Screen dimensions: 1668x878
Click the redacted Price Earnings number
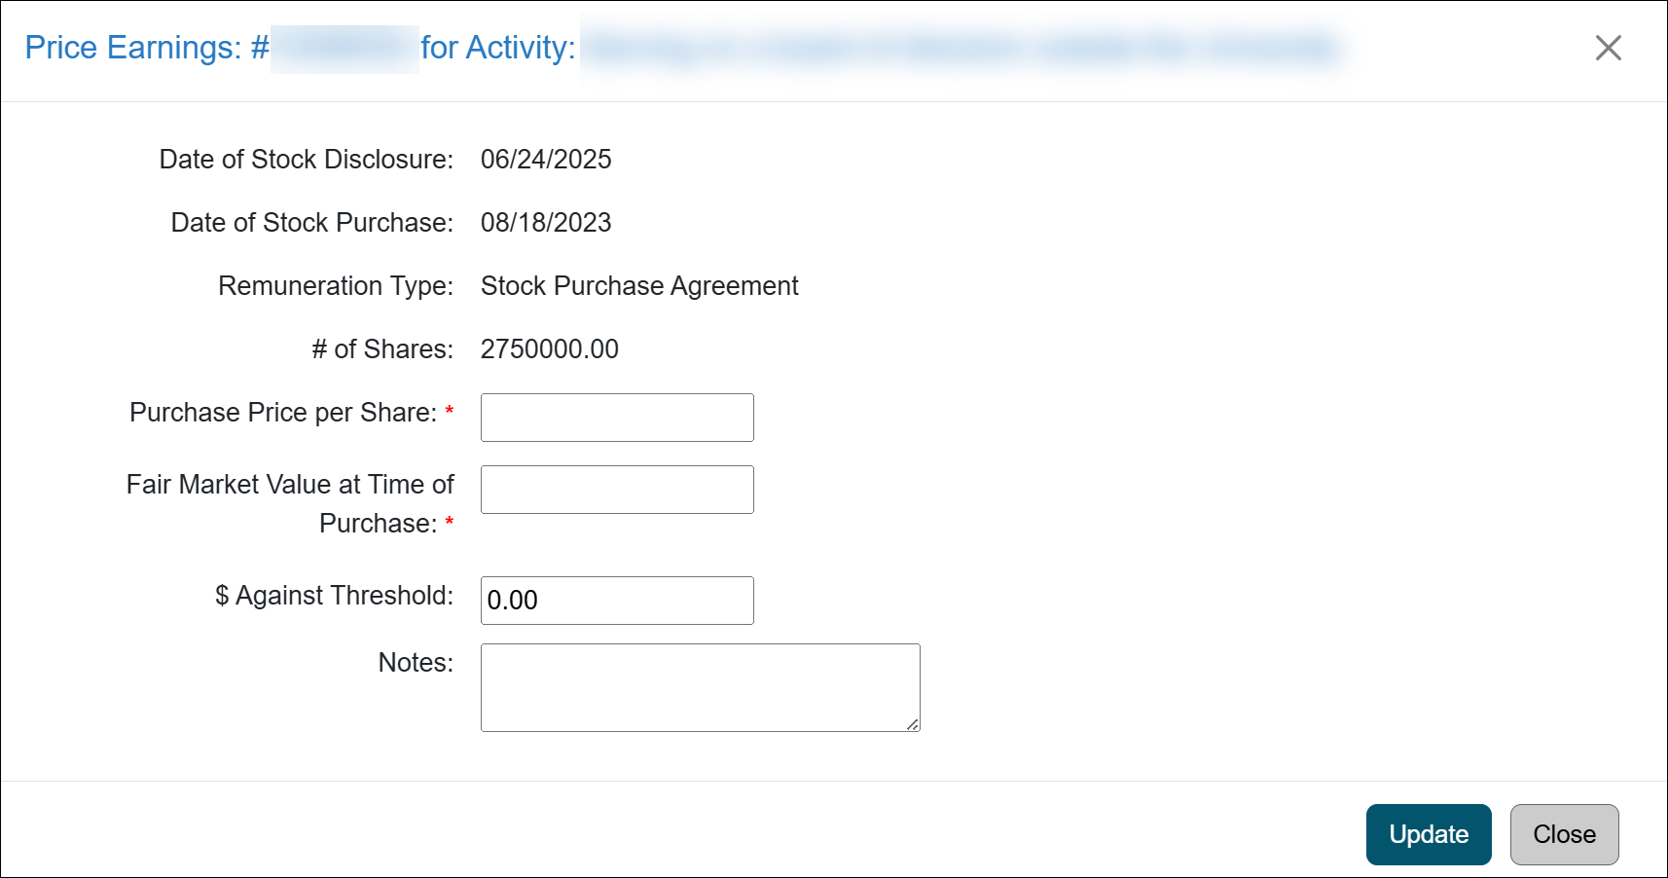tap(343, 47)
